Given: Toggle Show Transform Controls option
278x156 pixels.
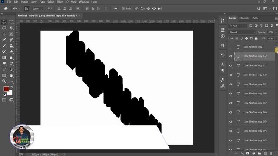Looking at the screenshot, I should click(x=50, y=9).
